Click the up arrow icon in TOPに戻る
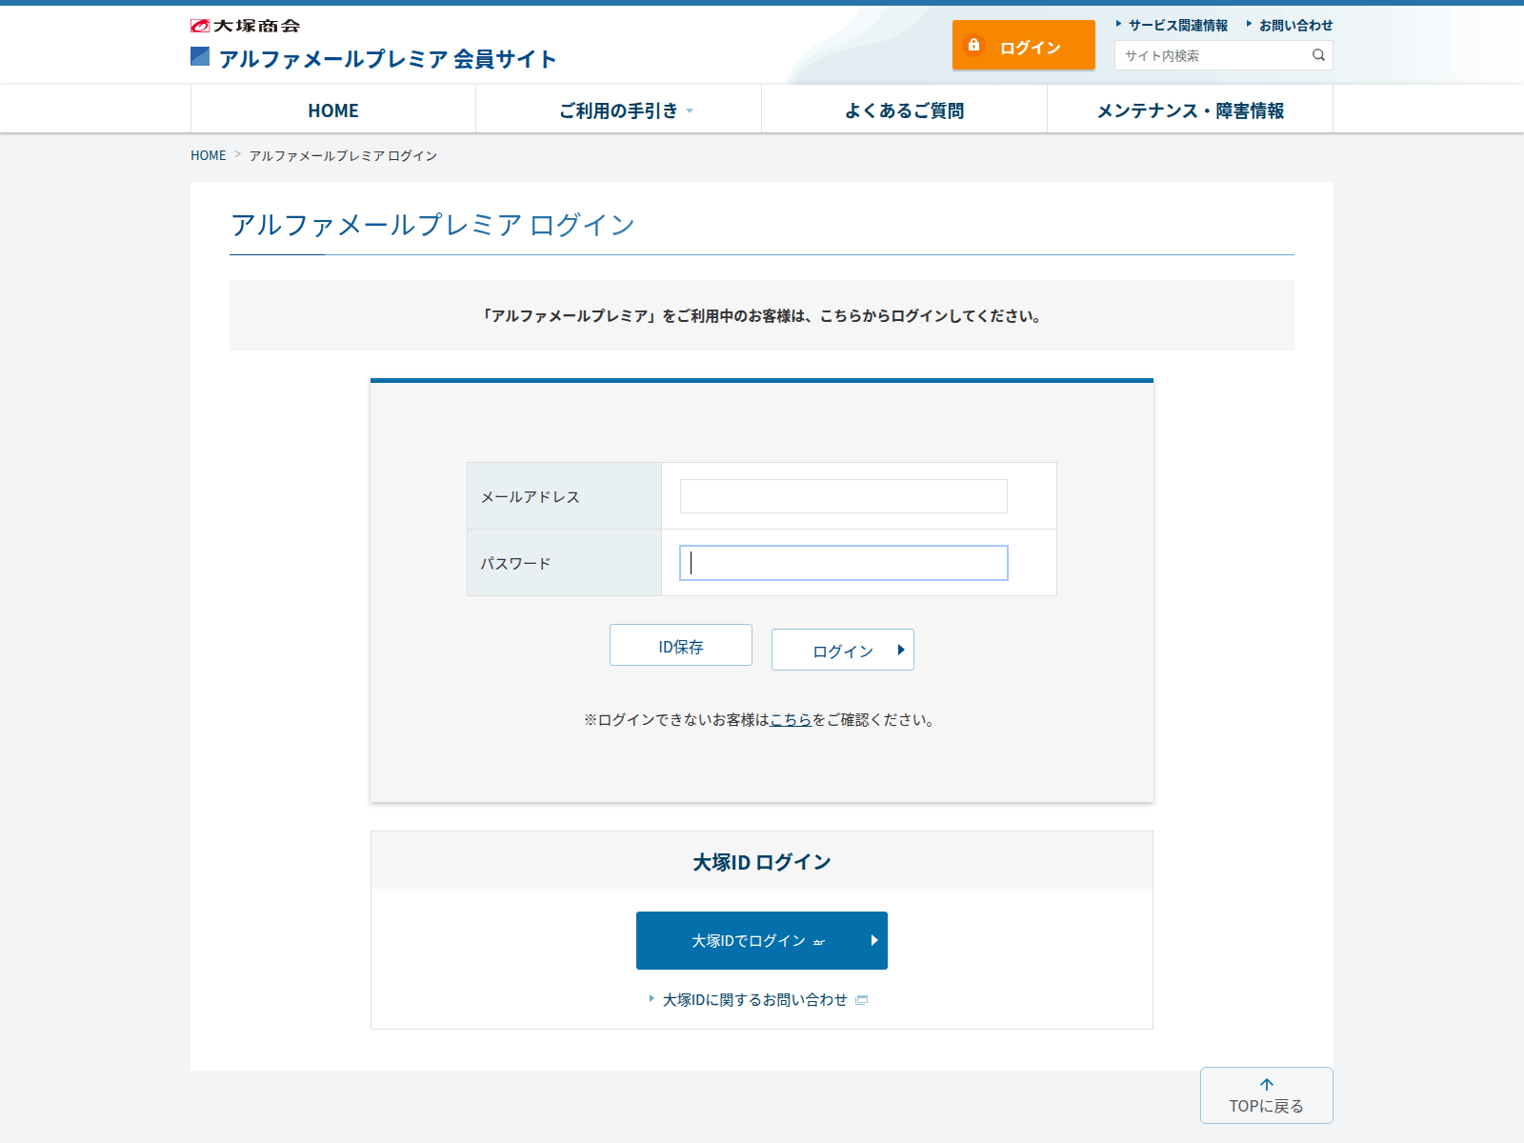Image resolution: width=1524 pixels, height=1143 pixels. tap(1267, 1084)
